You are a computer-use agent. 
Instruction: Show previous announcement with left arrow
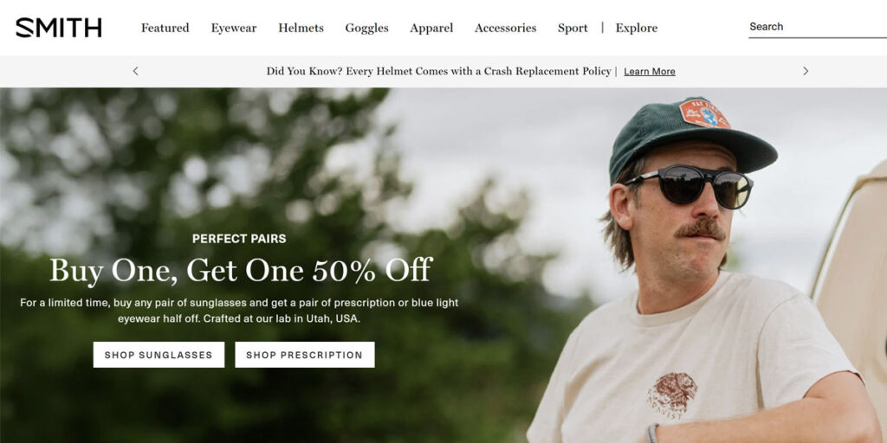point(135,71)
